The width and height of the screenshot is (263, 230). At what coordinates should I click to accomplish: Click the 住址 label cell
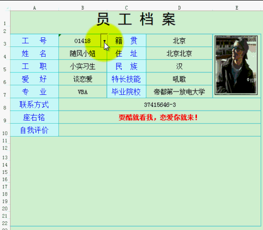pyautogui.click(x=126, y=53)
